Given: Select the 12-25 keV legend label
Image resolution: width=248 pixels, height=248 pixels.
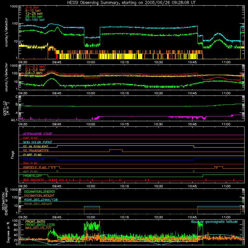Looking at the screenshot, I should (x=34, y=14).
